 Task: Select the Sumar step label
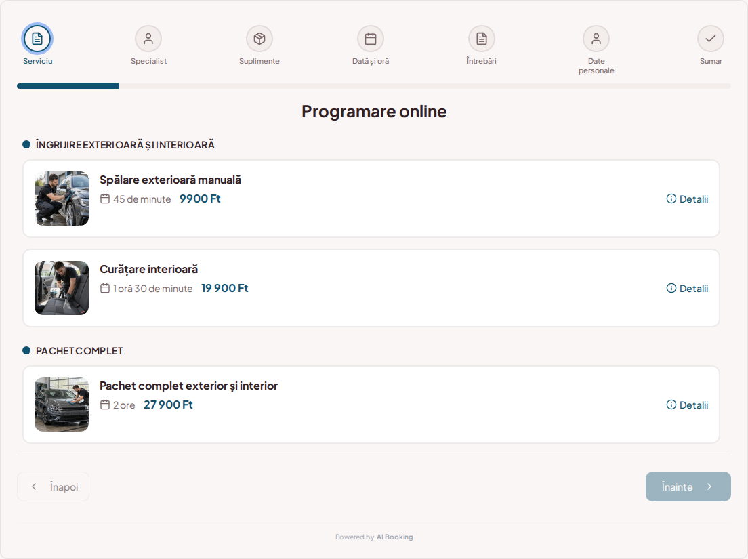[711, 61]
